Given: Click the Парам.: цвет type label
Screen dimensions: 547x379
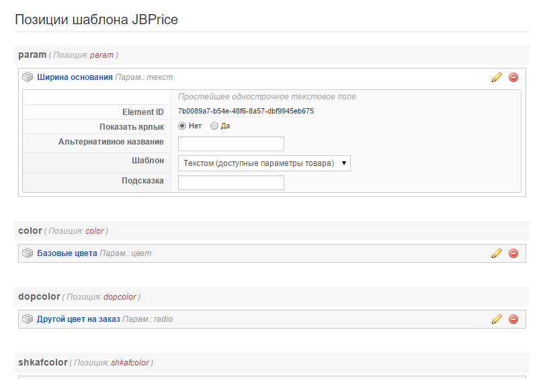Looking at the screenshot, I should pos(126,253).
